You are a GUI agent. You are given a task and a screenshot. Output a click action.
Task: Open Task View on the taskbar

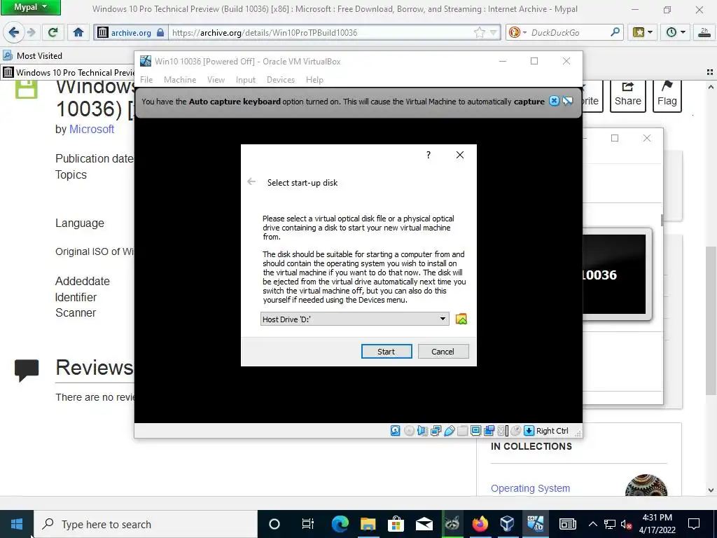[x=308, y=524]
